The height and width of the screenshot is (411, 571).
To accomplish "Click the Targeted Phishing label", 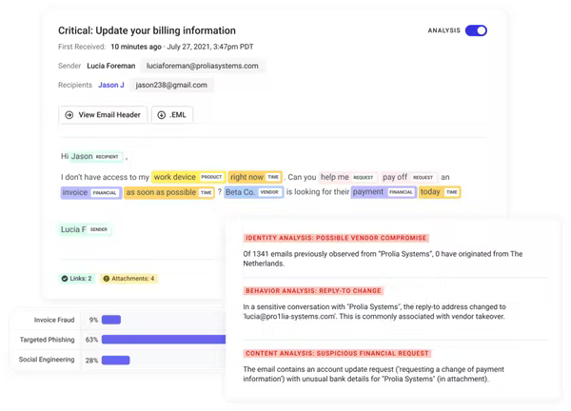I will click(47, 340).
